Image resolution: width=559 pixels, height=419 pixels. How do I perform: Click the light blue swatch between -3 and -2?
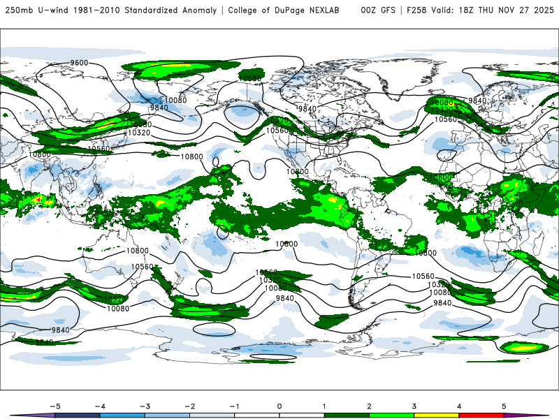point(167,416)
